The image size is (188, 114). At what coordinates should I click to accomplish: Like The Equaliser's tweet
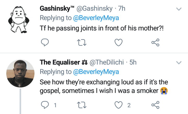coord(119,105)
